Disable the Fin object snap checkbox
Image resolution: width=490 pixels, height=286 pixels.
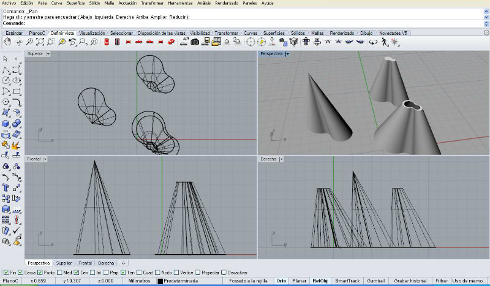pyautogui.click(x=6, y=272)
